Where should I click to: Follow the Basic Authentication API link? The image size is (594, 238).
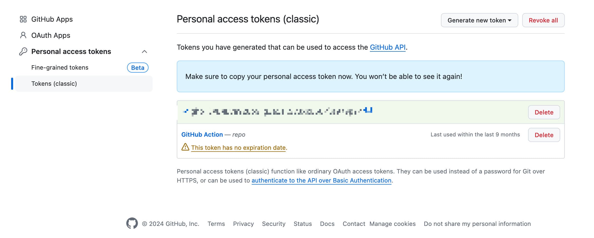321,181
